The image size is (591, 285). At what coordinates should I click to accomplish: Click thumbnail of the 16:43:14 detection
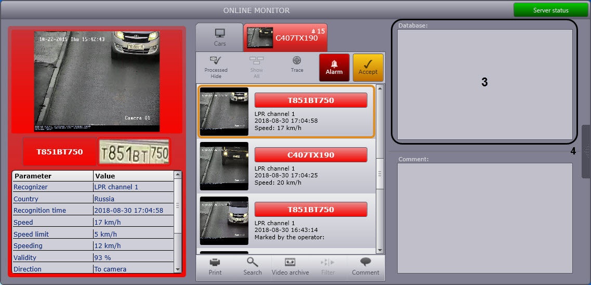[x=224, y=221]
